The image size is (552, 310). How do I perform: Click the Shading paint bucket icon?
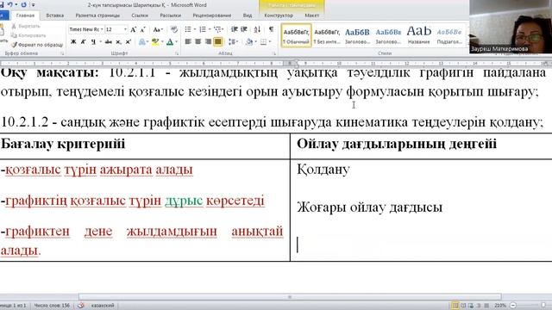point(249,42)
